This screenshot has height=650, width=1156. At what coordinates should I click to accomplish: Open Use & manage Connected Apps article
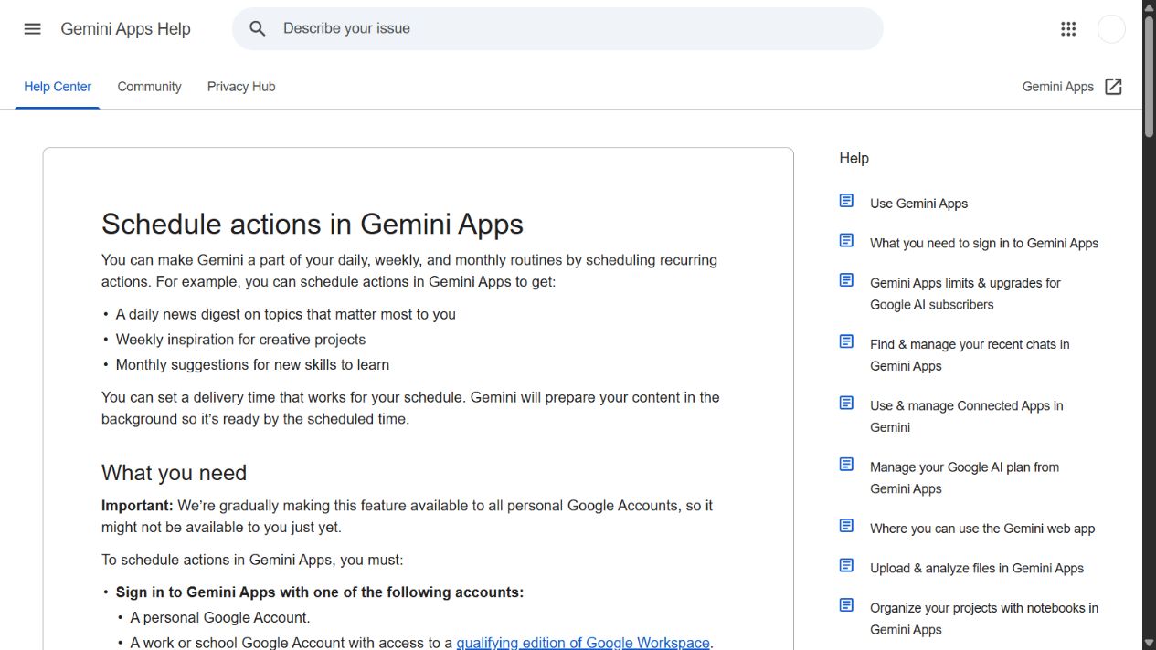967,416
